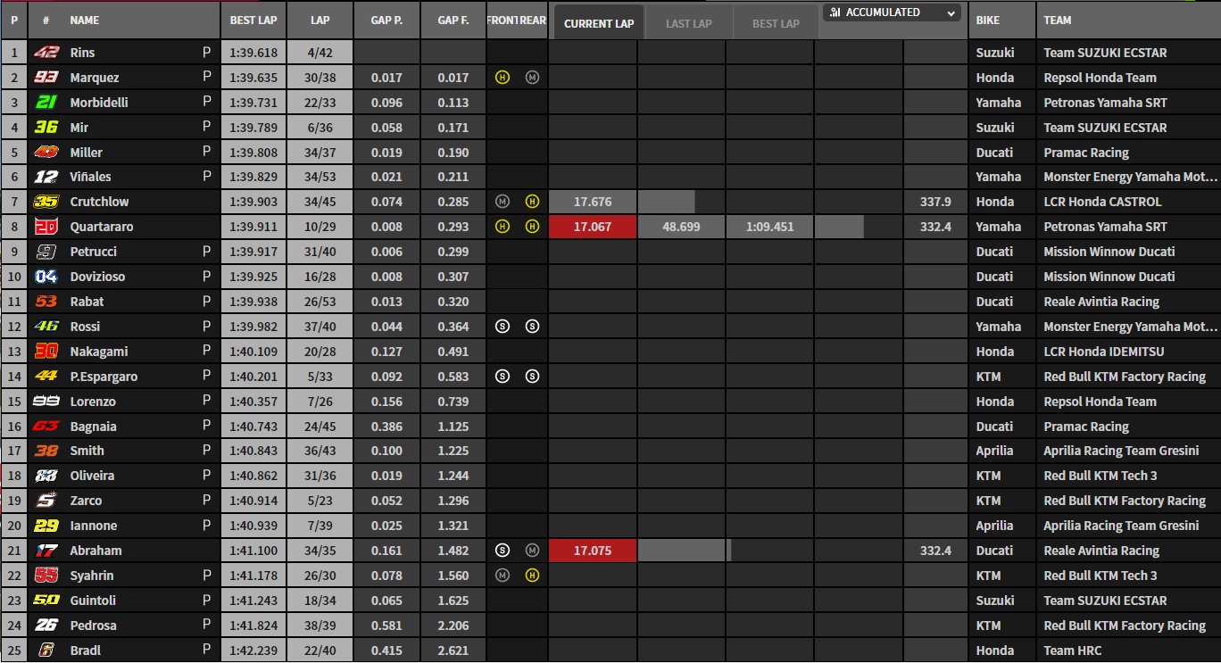Click Viñales number 12 badge

pyautogui.click(x=46, y=177)
